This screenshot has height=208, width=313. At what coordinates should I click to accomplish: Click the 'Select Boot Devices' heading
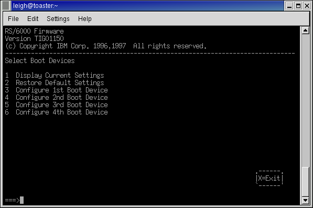click(x=40, y=60)
